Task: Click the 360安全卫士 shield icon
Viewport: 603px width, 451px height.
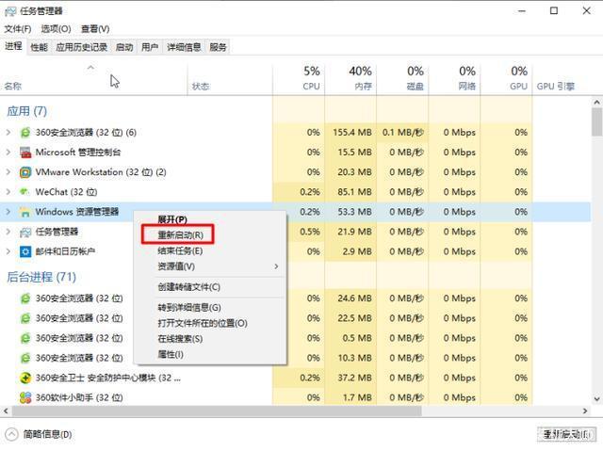Action: 25,378
